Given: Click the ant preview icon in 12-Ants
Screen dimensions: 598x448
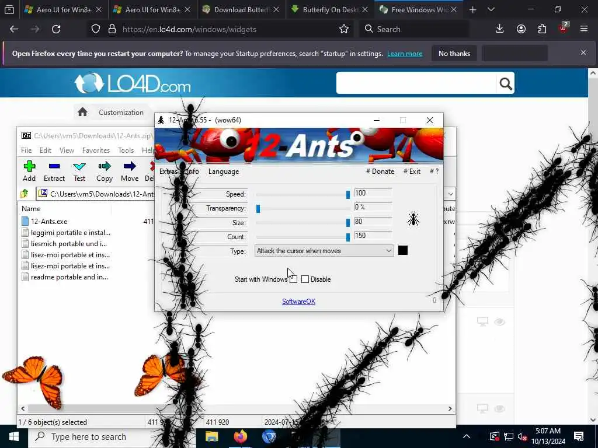Looking at the screenshot, I should tap(413, 219).
